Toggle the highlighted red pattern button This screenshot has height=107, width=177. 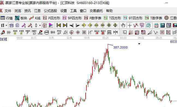tap(44, 25)
